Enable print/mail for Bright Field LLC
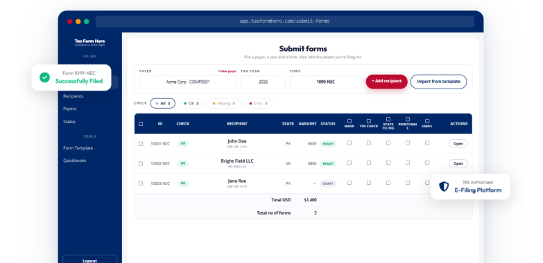The width and height of the screenshot is (543, 263). (408, 163)
